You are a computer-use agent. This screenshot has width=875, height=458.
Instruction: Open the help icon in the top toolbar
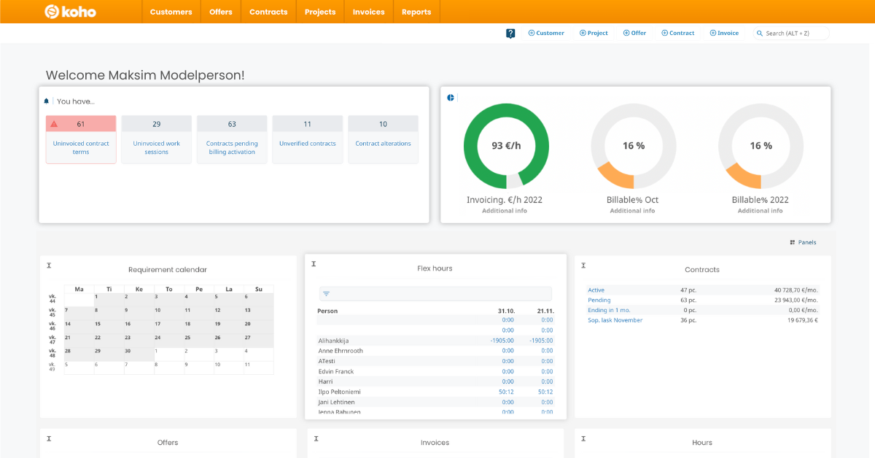click(510, 33)
